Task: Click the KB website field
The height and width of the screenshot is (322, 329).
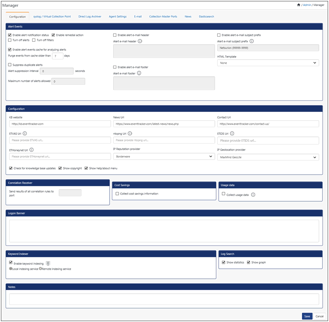Action: pyautogui.click(x=60, y=124)
